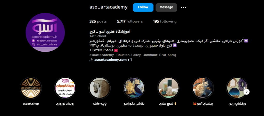
Task: Click the link chain icon beside the website
Action: click(91, 60)
